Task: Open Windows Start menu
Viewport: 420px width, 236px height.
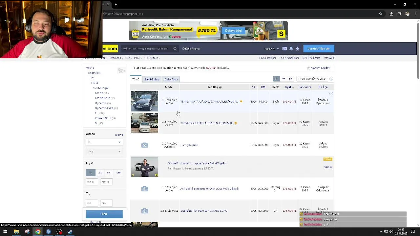Action: click(x=5, y=232)
